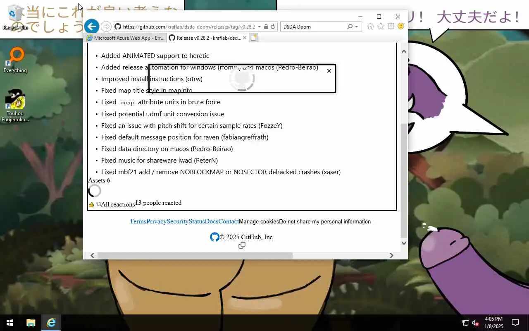
Task: Open Recycle Bin on the desktop
Action: tap(15, 17)
